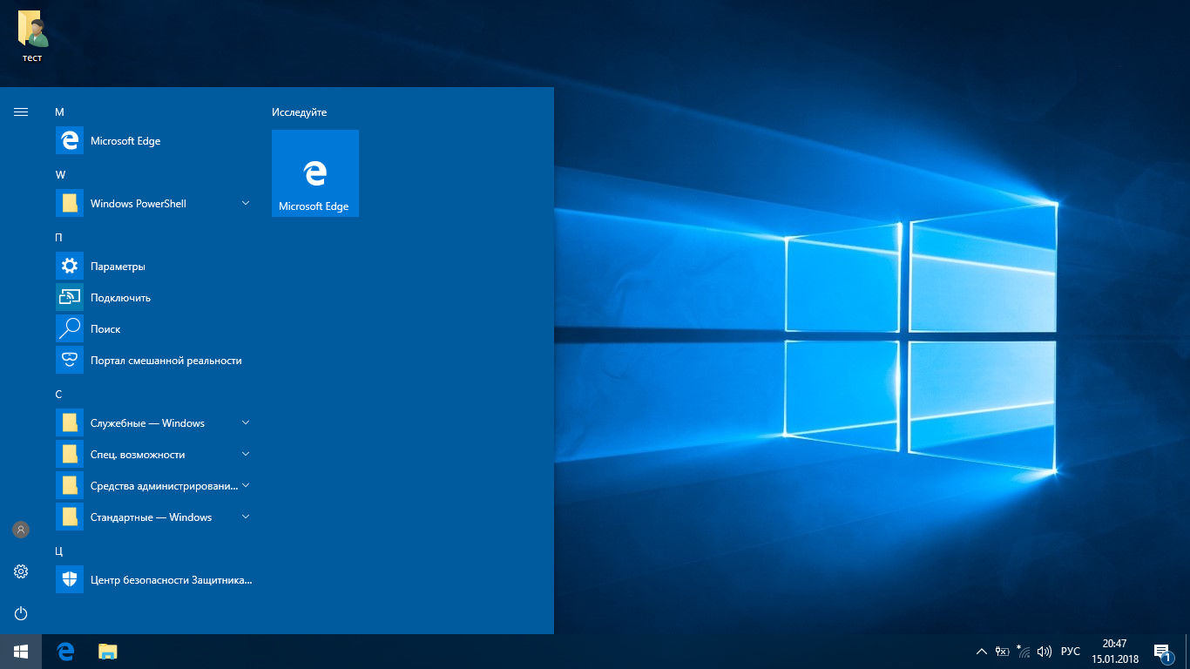Viewport: 1190px width, 669px height.
Task: Click the volume speaker tray icon
Action: (x=1045, y=652)
